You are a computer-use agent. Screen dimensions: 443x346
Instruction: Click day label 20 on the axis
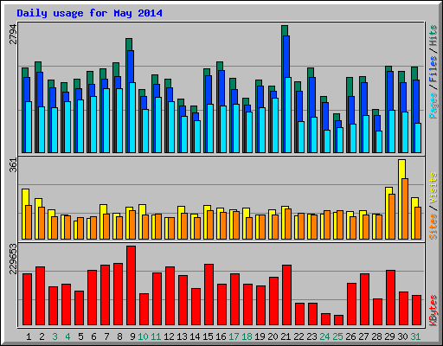pyautogui.click(x=273, y=336)
